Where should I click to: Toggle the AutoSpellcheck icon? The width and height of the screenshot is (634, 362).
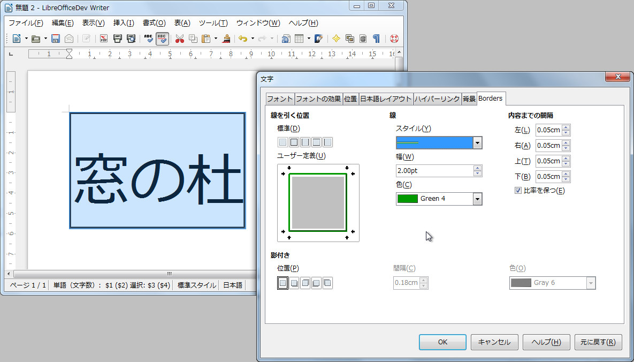point(163,39)
